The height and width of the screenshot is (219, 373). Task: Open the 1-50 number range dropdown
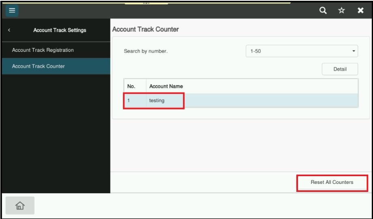(x=302, y=51)
